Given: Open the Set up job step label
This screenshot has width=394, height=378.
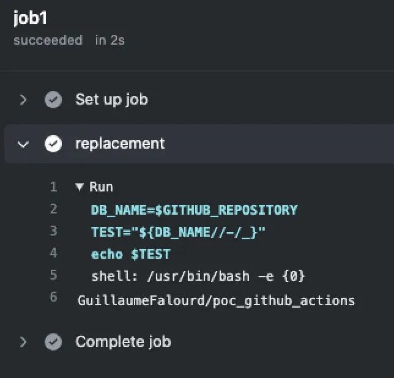Looking at the screenshot, I should (111, 100).
